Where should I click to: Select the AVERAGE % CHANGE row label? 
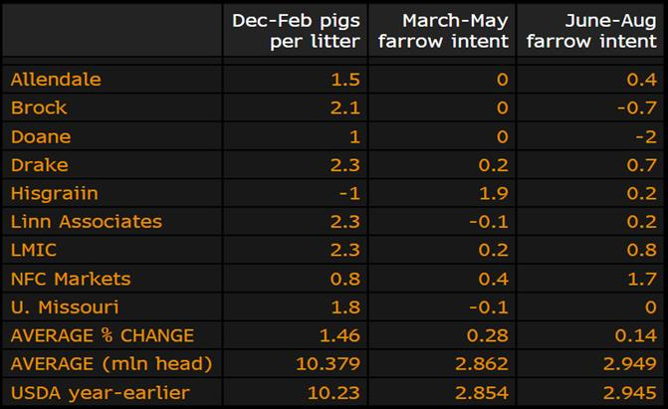point(102,335)
